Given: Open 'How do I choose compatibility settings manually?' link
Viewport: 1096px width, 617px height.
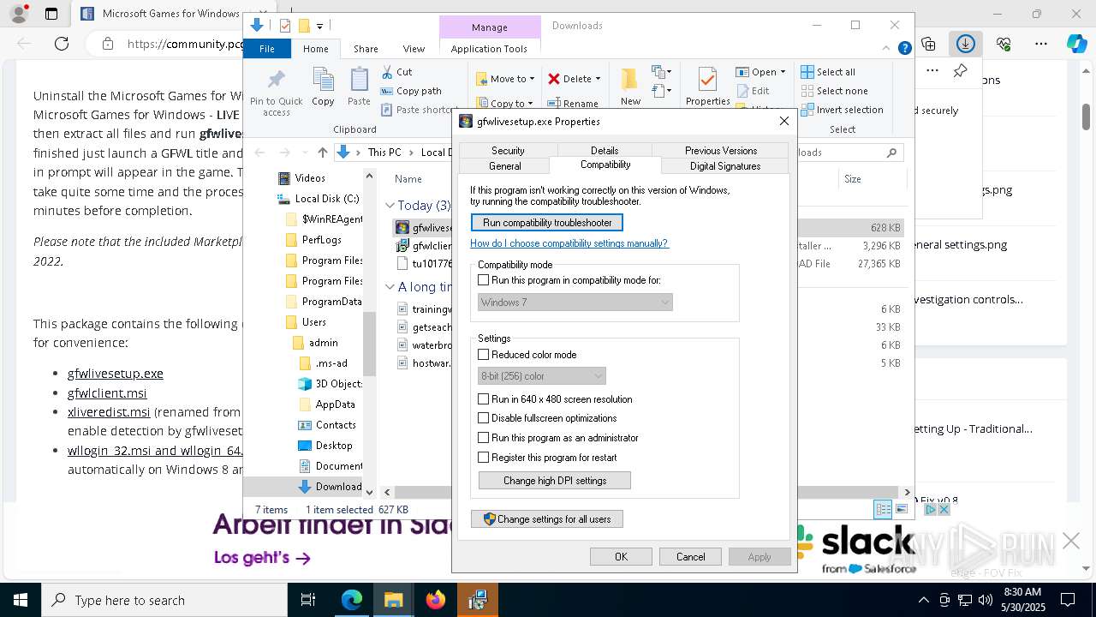Looking at the screenshot, I should tap(569, 243).
